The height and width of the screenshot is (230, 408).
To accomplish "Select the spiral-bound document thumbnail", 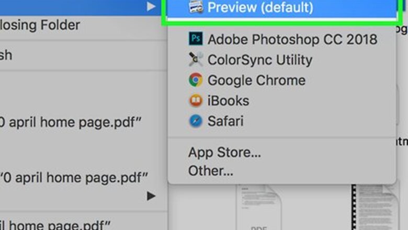I will (x=373, y=206).
